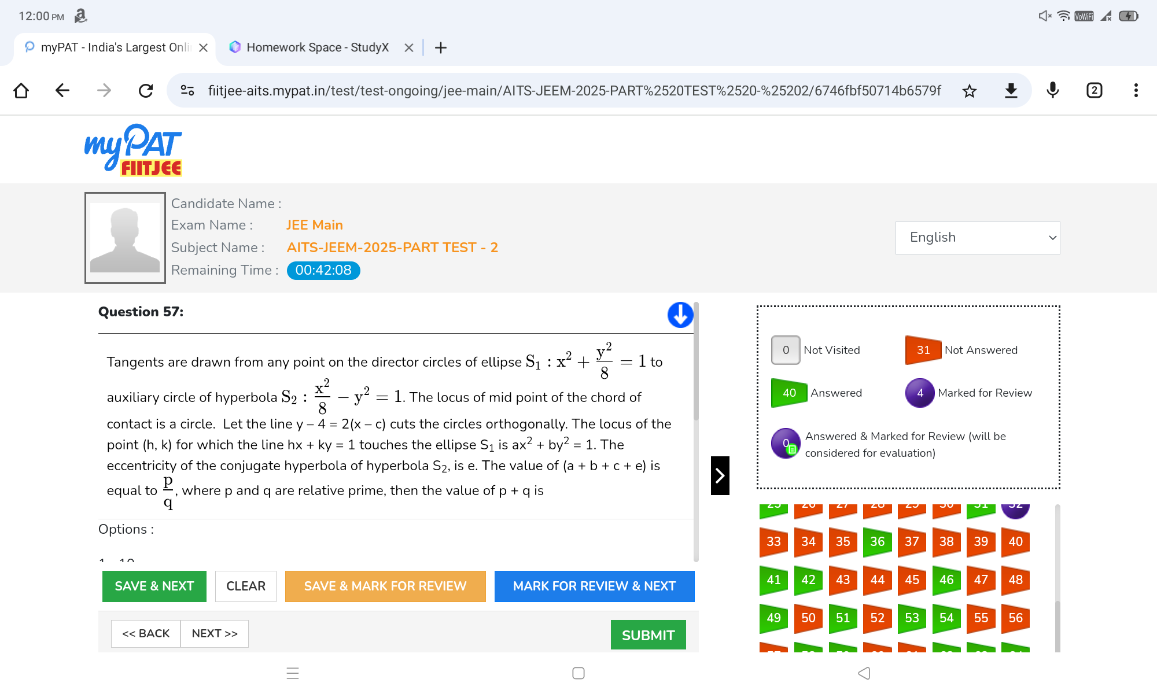
Task: Open question 34 in palette
Action: tap(808, 542)
